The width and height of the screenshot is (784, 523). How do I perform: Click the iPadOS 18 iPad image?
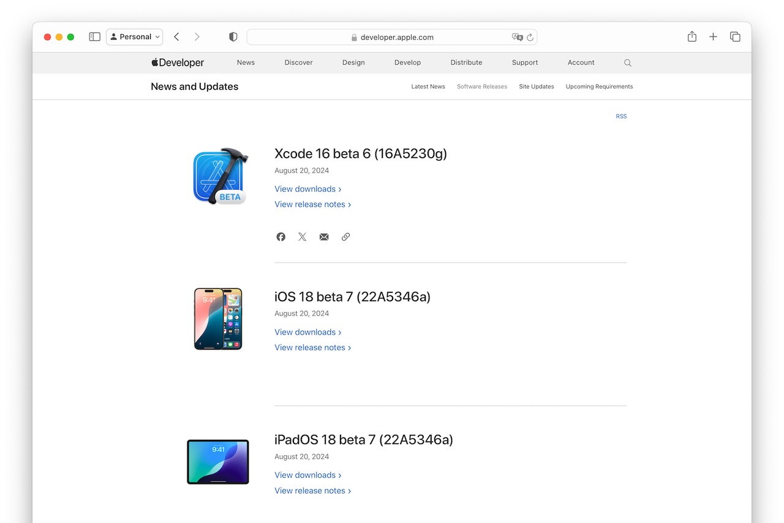tap(218, 462)
